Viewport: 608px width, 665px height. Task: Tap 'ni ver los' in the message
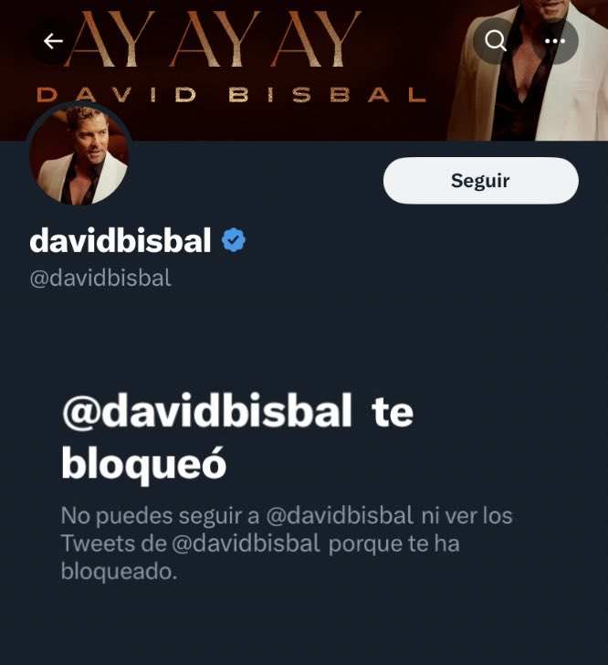pos(467,516)
